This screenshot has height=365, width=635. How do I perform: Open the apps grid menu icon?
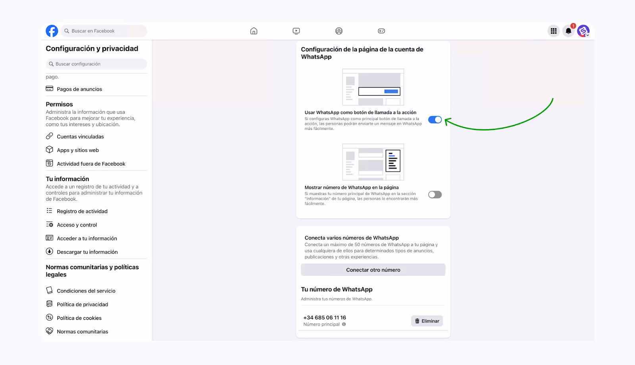point(554,31)
